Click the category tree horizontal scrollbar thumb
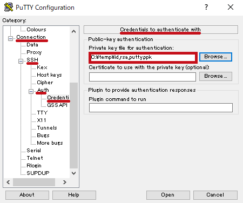The height and width of the screenshot is (203, 243). pos(34,182)
